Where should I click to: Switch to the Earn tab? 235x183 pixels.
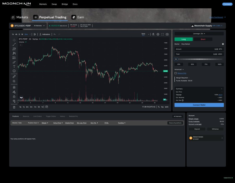(78, 17)
